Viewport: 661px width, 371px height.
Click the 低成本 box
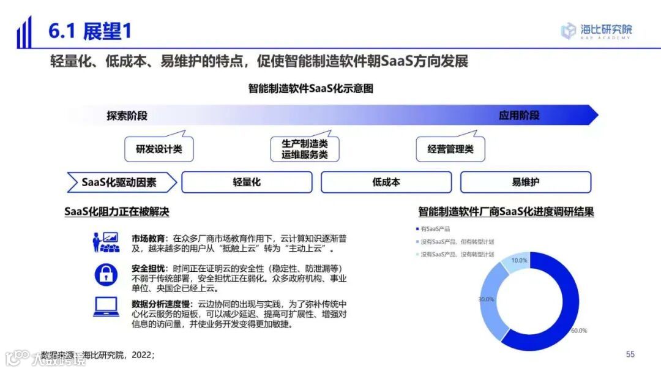(x=386, y=182)
